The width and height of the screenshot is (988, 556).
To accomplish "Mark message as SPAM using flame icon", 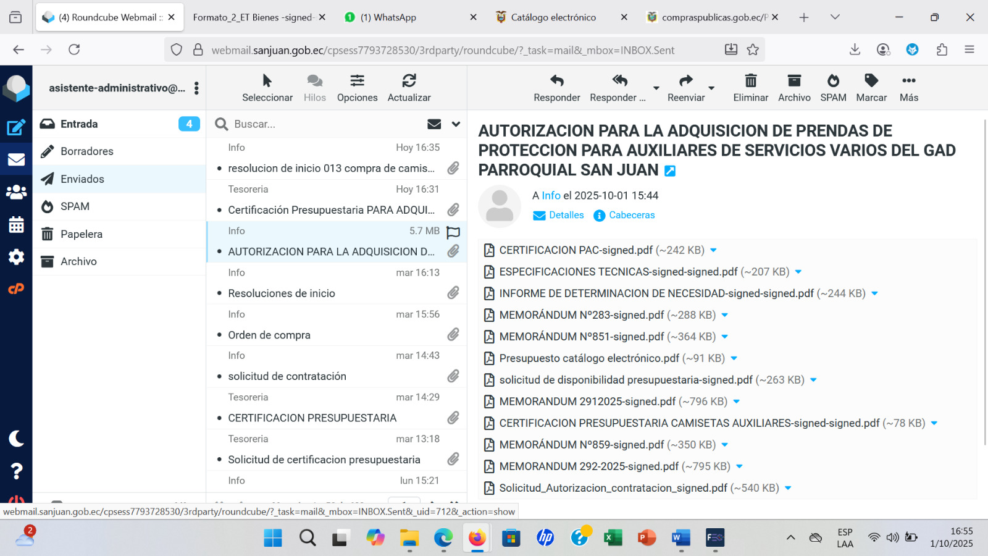I will (x=833, y=81).
